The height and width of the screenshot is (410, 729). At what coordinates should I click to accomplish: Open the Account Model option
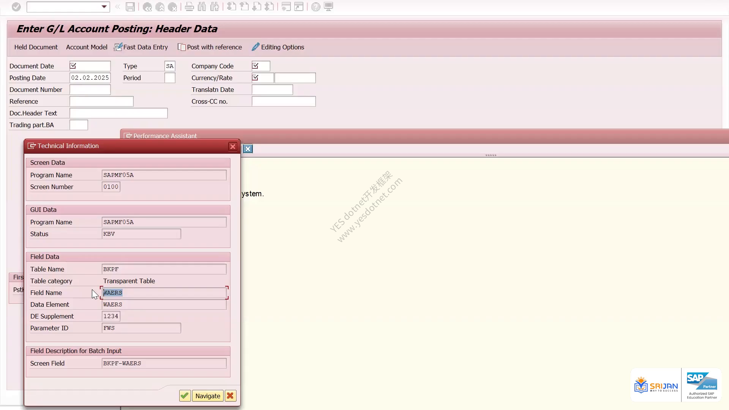87,47
